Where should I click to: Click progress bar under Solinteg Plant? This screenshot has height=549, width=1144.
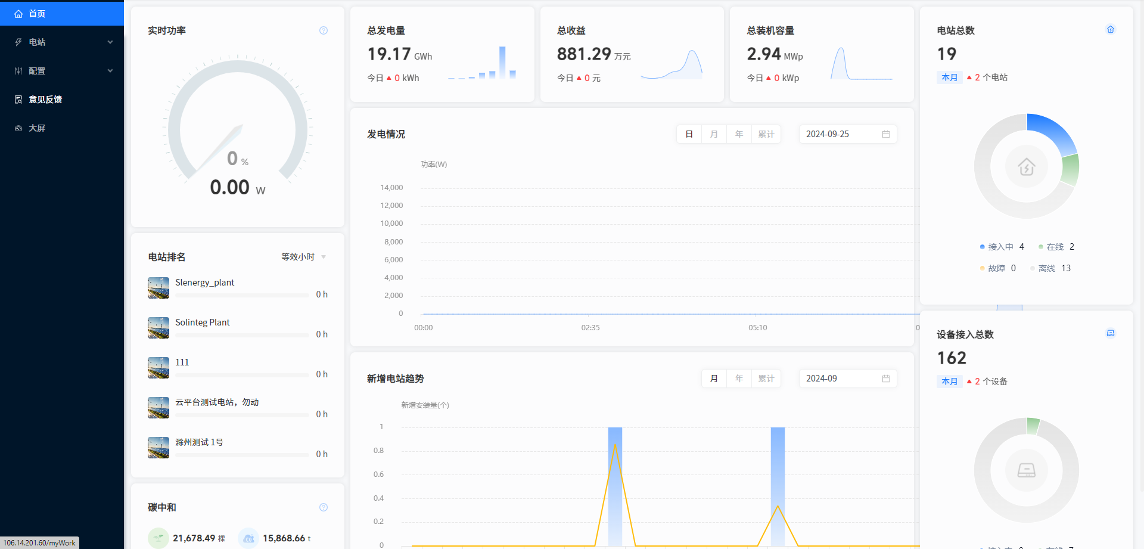coord(241,336)
